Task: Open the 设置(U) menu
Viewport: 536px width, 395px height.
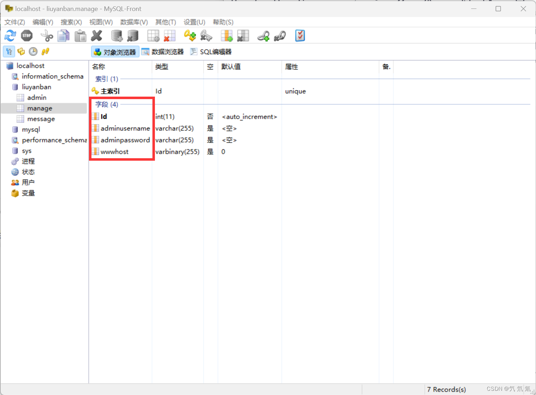Action: (x=194, y=22)
